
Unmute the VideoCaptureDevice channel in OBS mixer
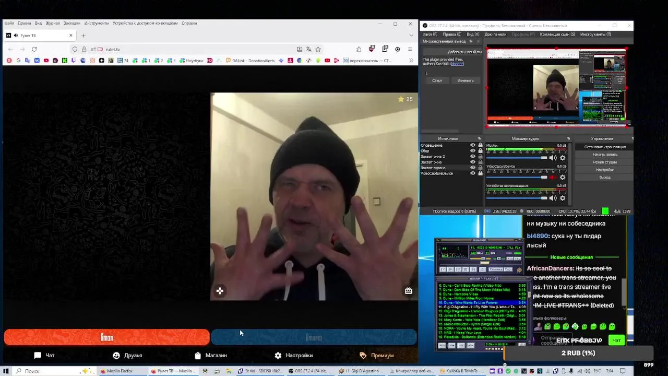(x=553, y=178)
